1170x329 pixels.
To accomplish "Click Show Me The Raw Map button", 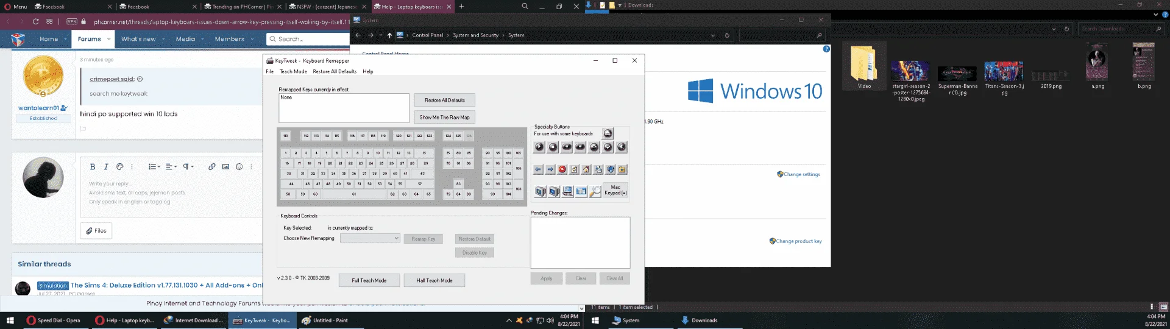I will [x=444, y=117].
